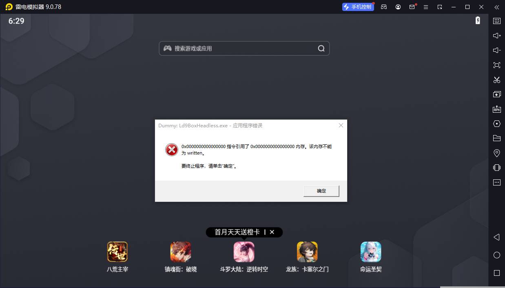The image size is (505, 288).
Task: Open the mail messages icon
Action: click(412, 7)
